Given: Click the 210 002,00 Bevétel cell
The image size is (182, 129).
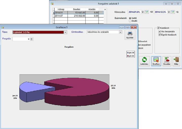Looking at the screenshot, I should [77, 16].
